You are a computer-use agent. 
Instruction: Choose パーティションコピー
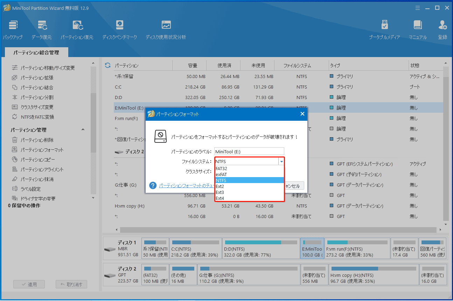point(33,160)
